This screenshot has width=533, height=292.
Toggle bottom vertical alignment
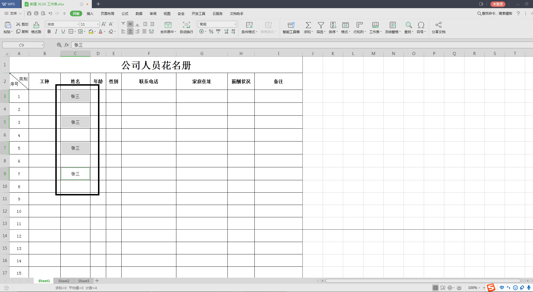(137, 24)
